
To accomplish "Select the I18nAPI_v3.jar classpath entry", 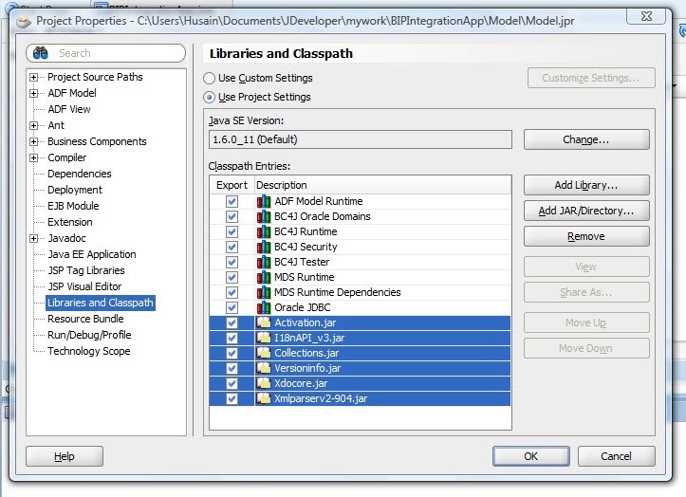I will (x=360, y=338).
